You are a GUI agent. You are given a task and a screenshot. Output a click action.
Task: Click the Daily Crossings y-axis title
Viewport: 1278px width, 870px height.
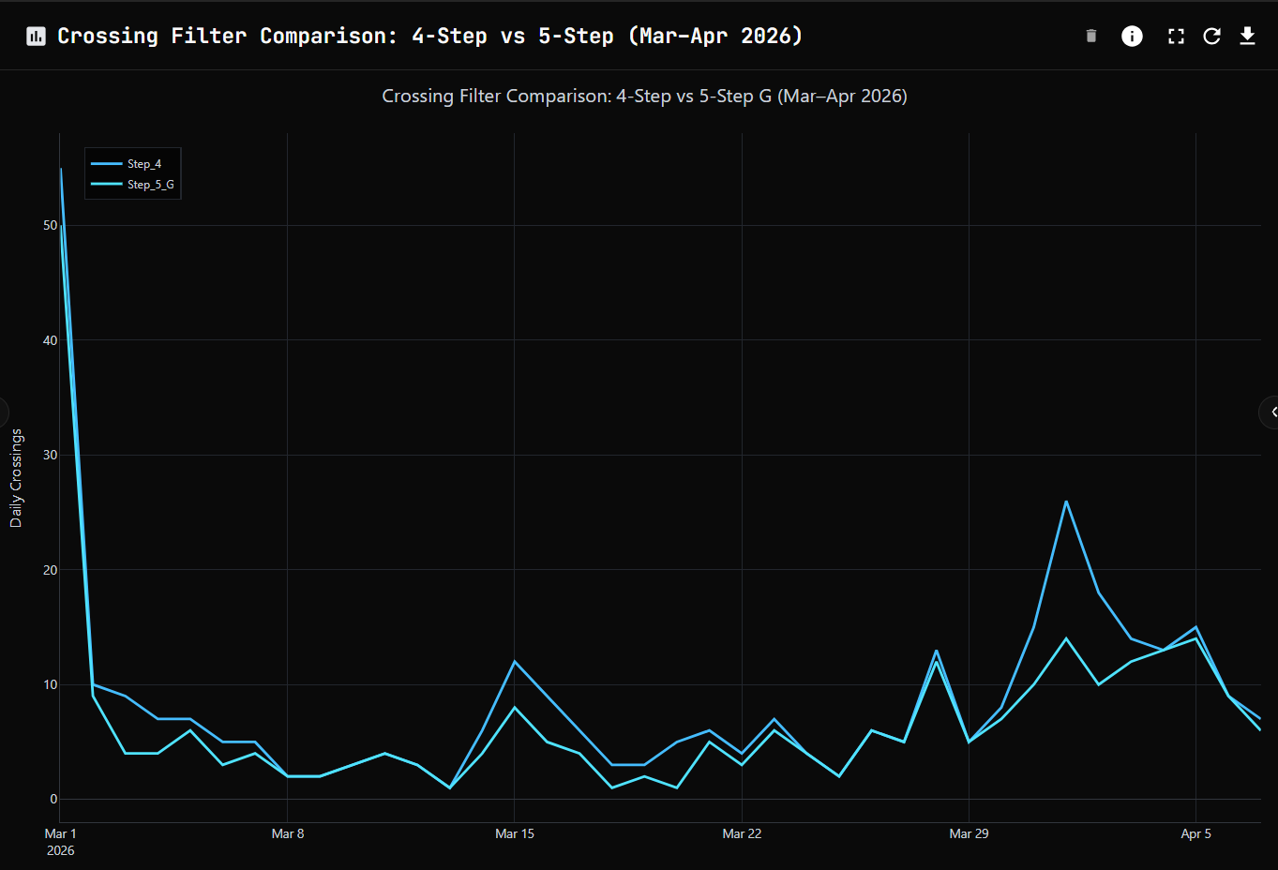[x=16, y=478]
